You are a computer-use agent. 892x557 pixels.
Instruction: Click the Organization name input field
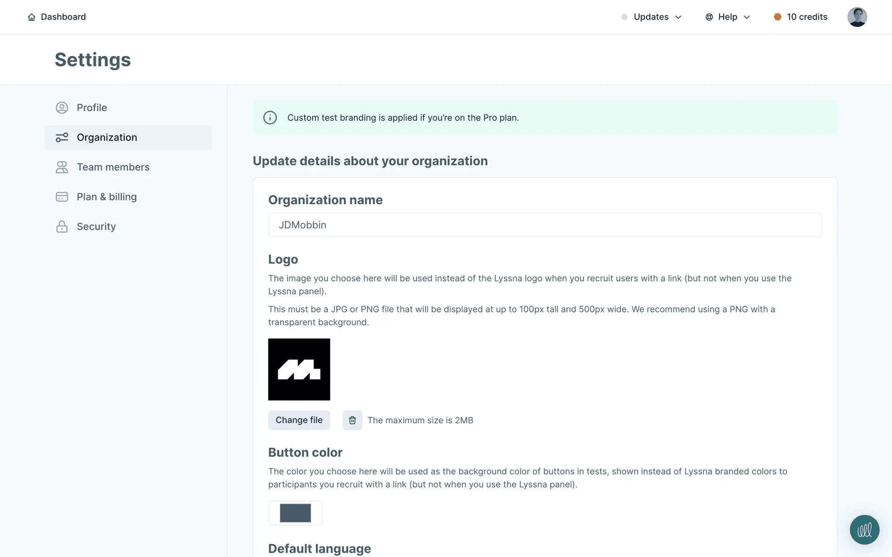coord(544,225)
